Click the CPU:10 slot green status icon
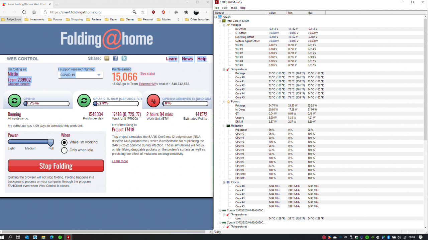428x240 pixels. click(x=14, y=100)
